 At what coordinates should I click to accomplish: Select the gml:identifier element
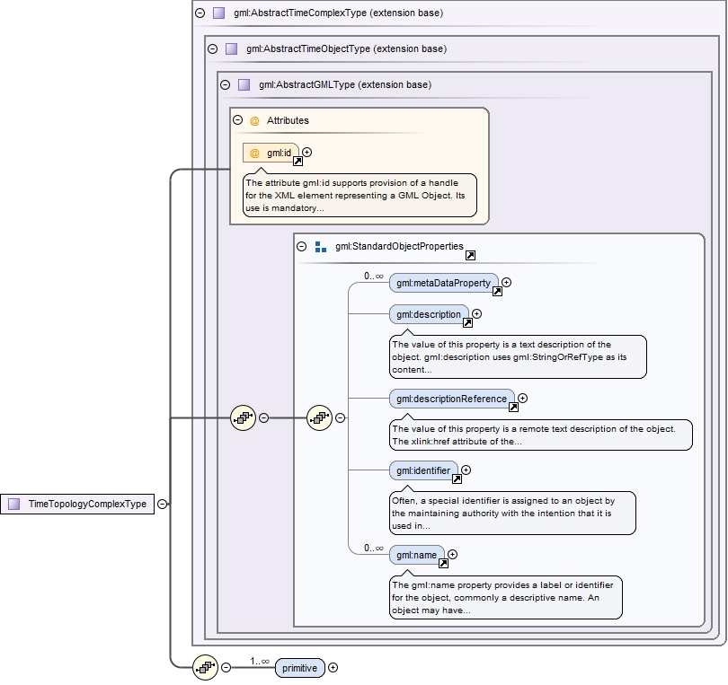tap(423, 470)
